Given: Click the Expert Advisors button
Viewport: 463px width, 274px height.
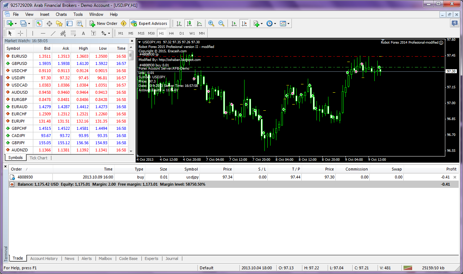Looking at the screenshot, I should 149,23.
